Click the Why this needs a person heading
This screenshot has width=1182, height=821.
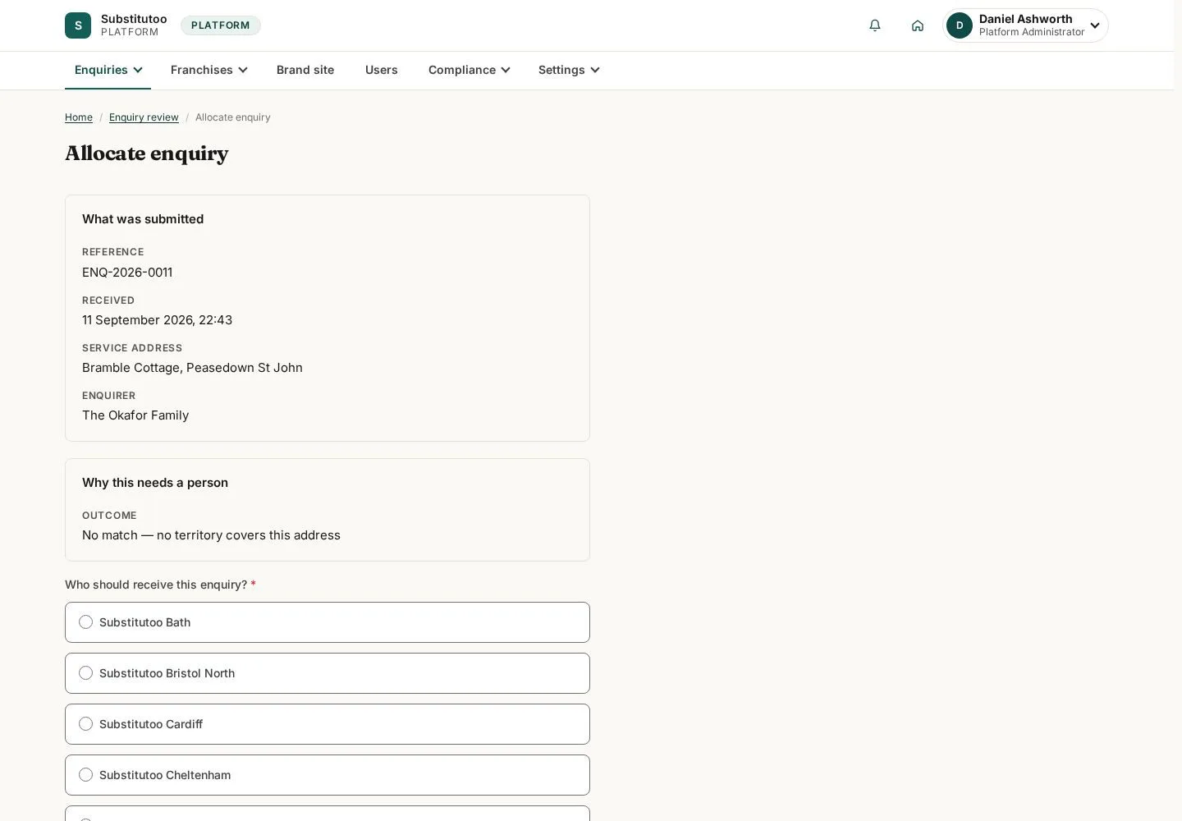(155, 483)
